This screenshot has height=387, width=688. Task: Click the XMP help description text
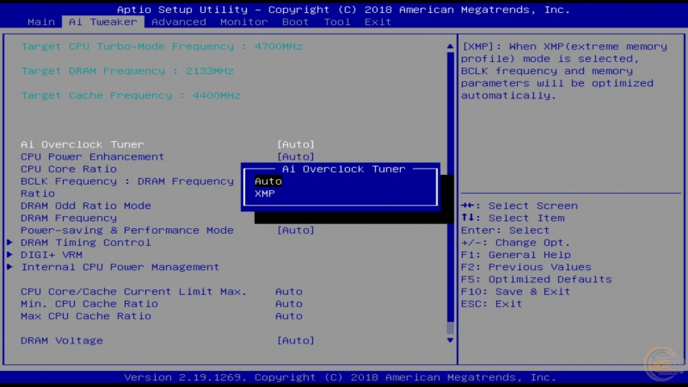(x=565, y=71)
